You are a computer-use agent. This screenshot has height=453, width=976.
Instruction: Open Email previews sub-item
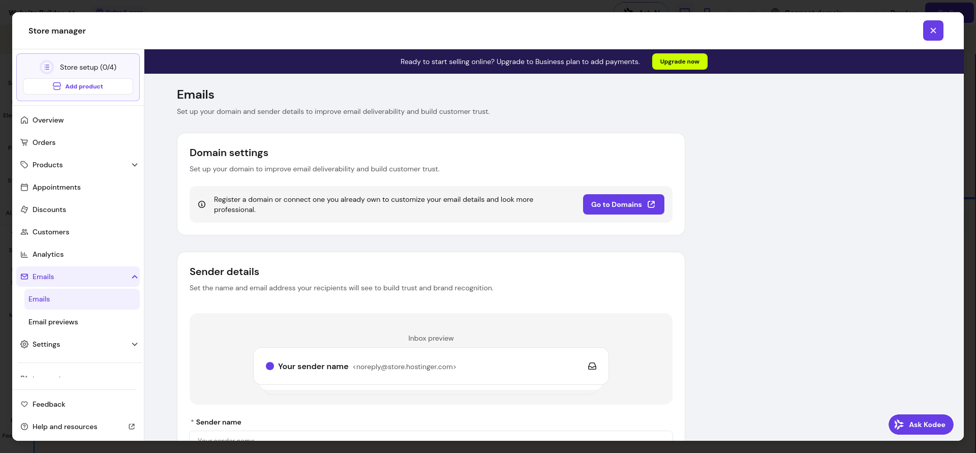click(x=82, y=322)
